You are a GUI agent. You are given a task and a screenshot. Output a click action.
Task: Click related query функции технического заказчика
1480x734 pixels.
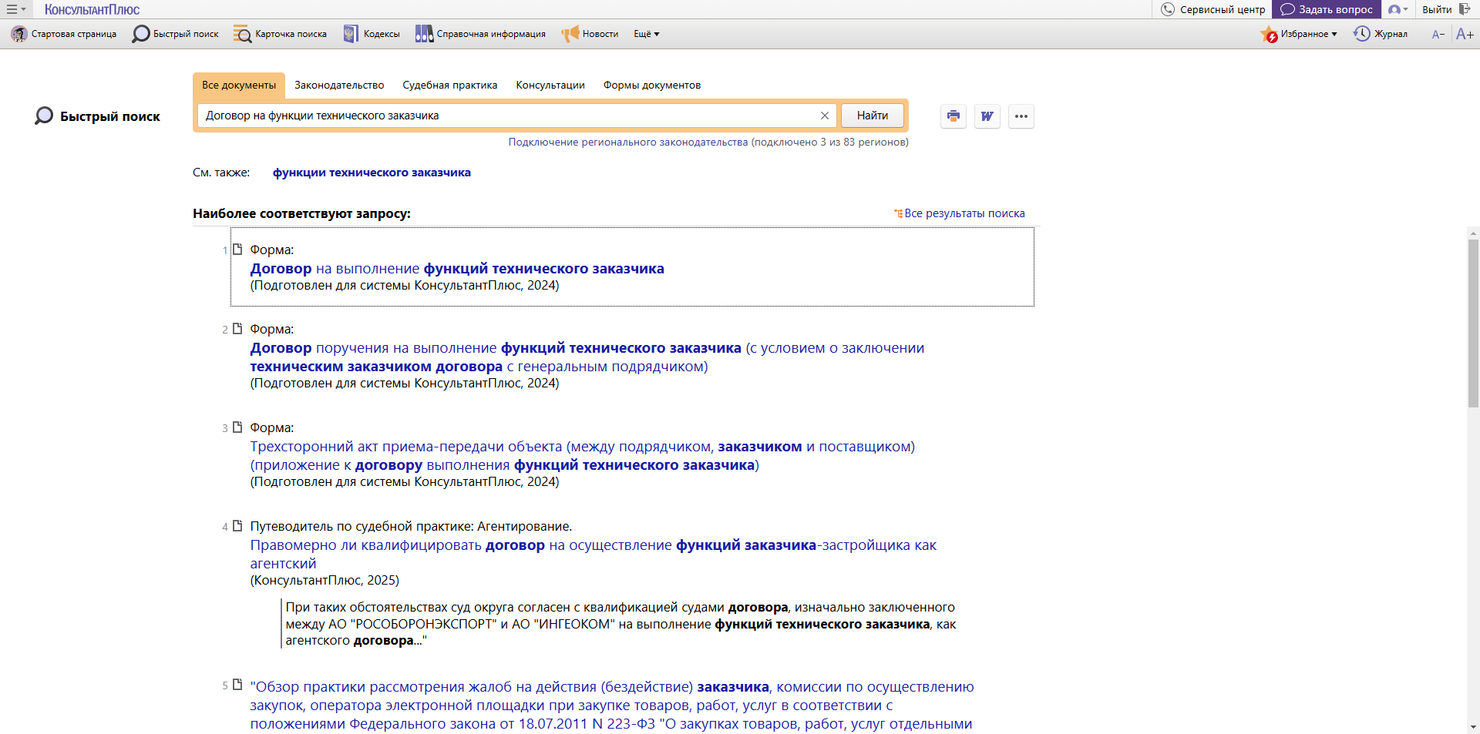372,173
